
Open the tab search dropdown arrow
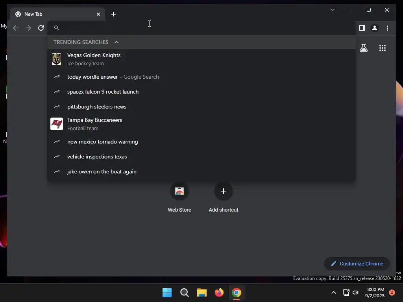coord(332,10)
